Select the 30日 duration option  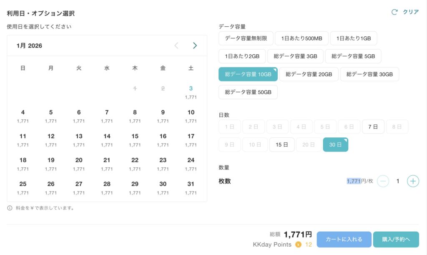click(335, 144)
